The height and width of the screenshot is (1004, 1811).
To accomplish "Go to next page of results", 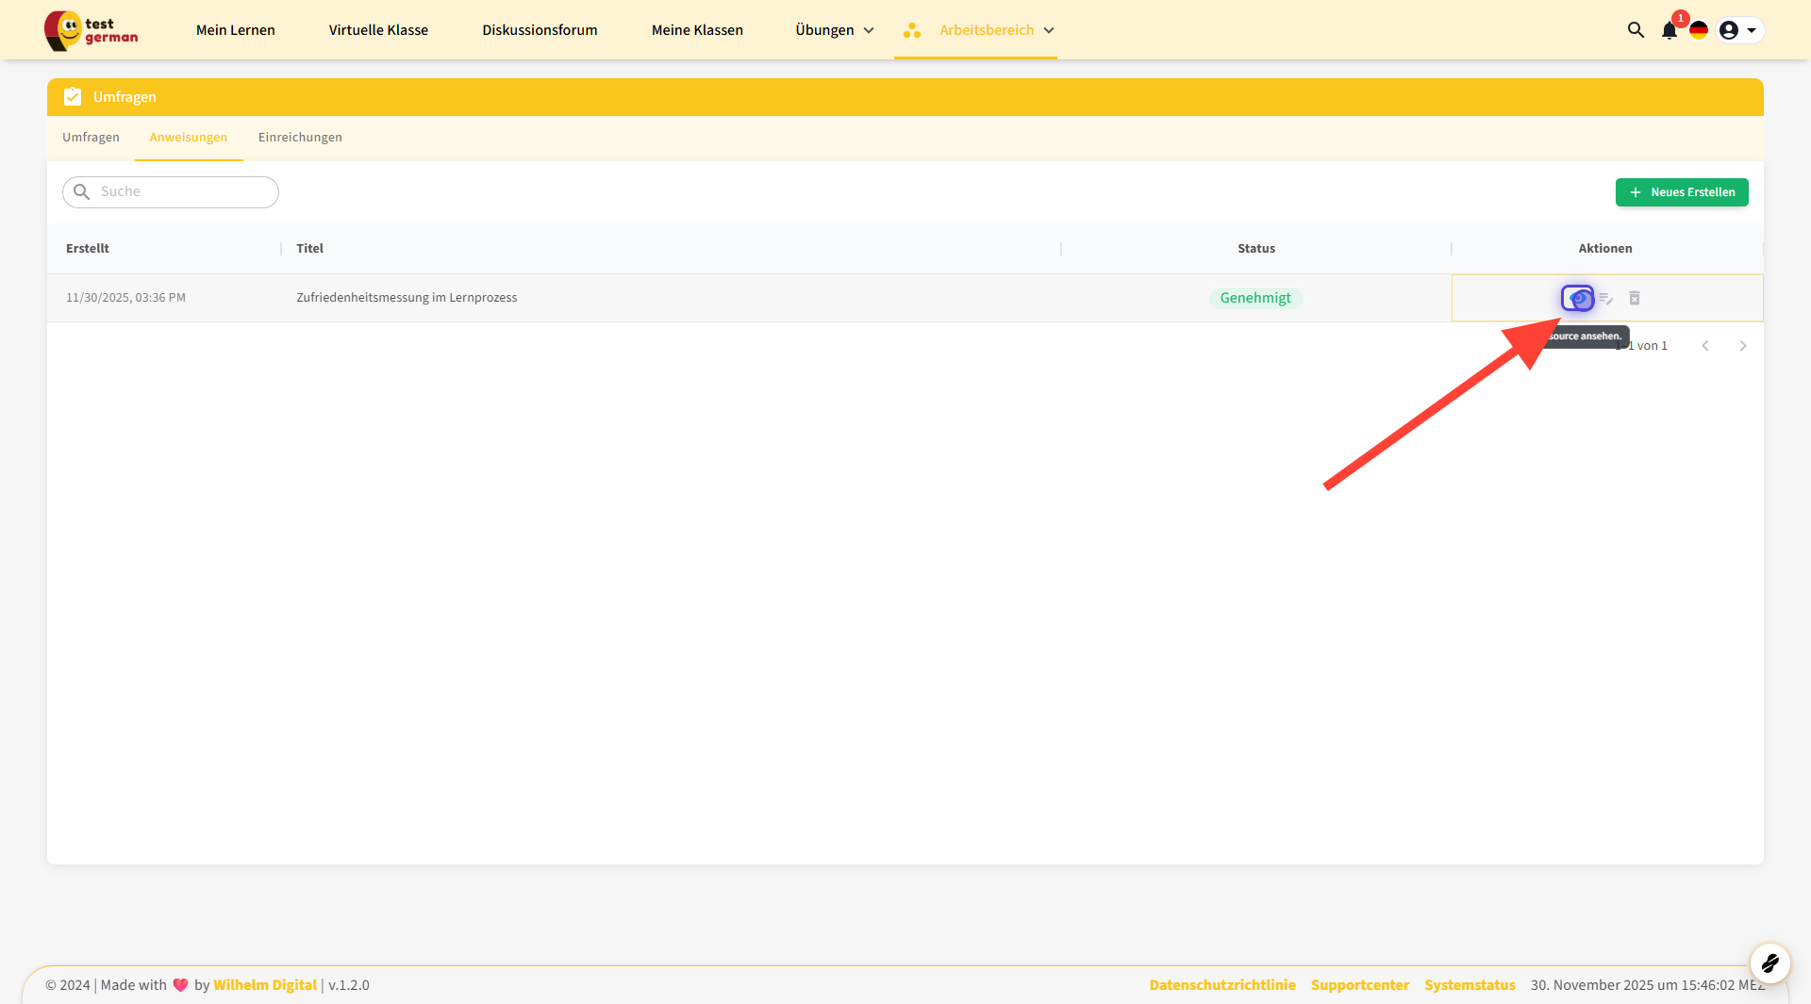I will pyautogui.click(x=1742, y=346).
